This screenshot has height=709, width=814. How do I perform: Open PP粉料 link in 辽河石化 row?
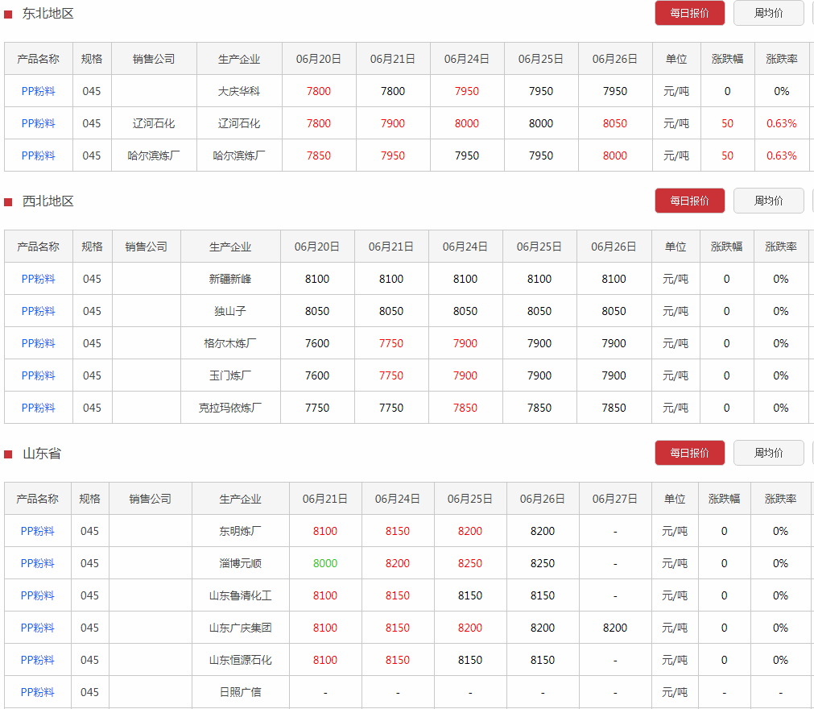[38, 123]
